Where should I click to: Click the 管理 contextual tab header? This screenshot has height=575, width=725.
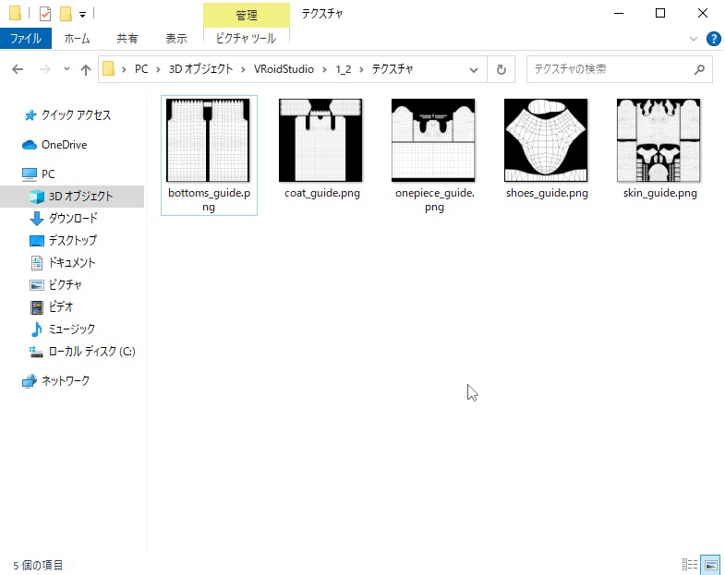point(247,16)
